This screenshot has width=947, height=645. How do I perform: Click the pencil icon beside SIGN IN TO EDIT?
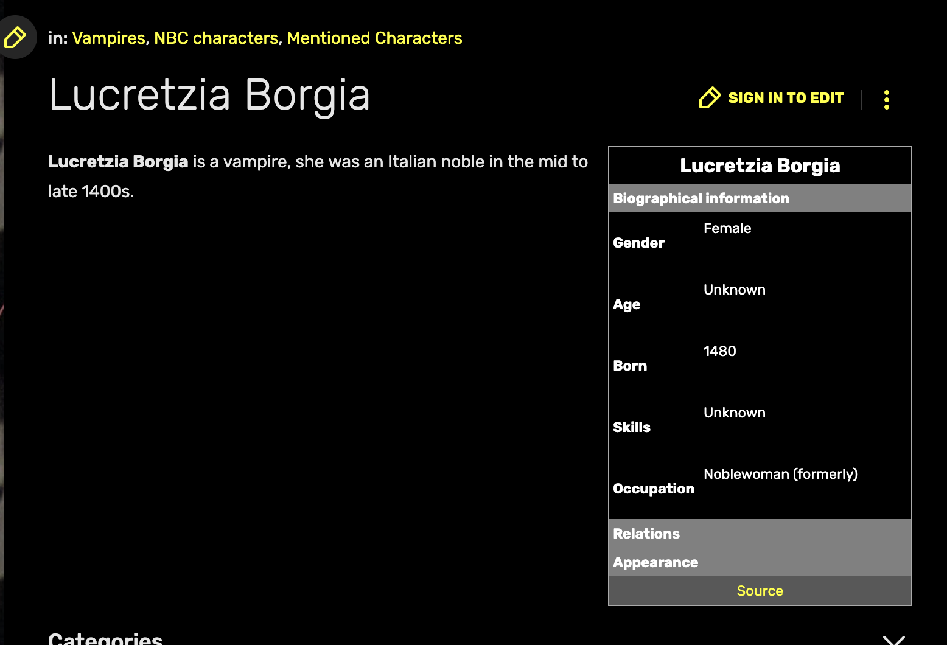pos(710,98)
